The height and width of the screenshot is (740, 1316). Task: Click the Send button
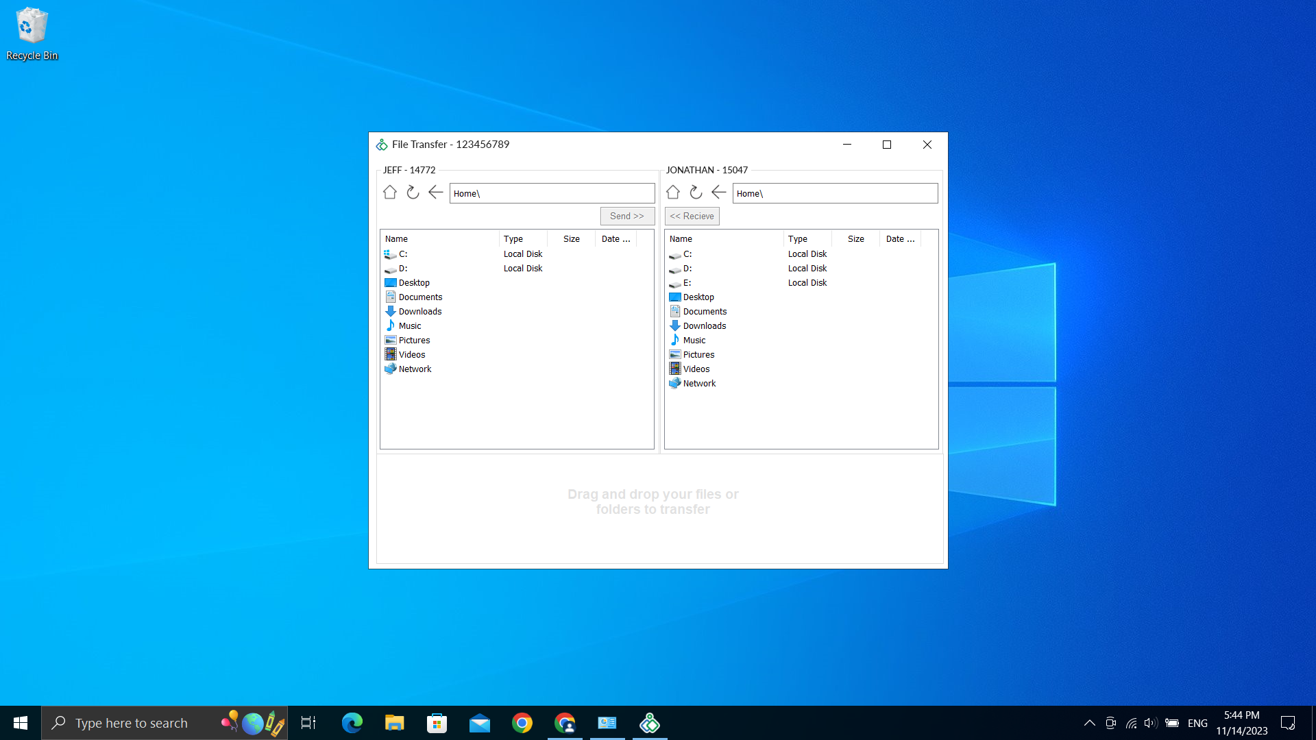[626, 216]
